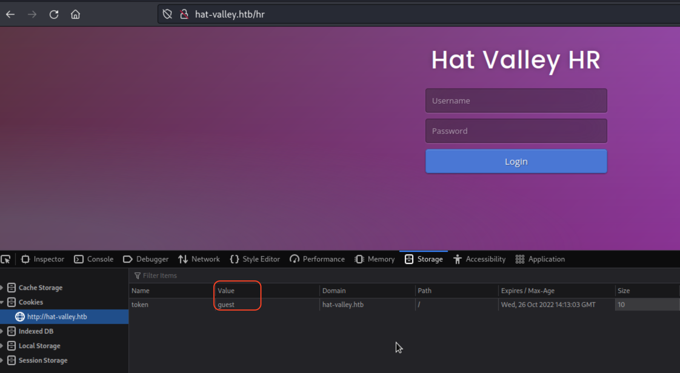
Task: Open the Network tab
Action: [x=199, y=259]
